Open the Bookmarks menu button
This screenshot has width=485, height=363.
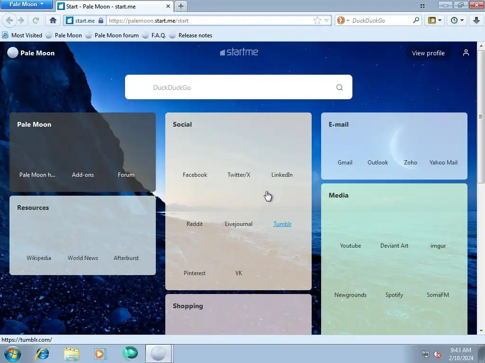[x=435, y=21]
